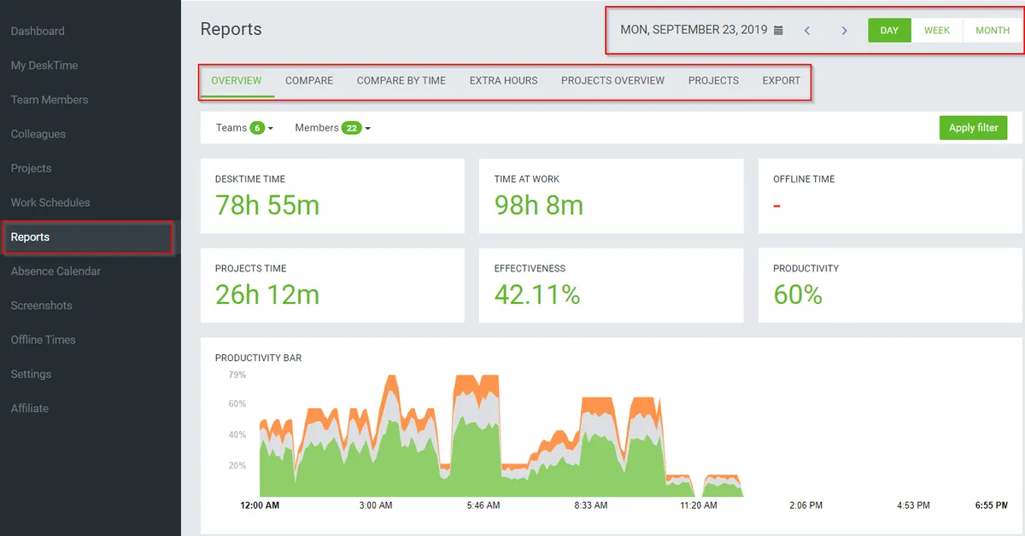Switch to the MONTH view
This screenshot has height=536, width=1025.
tap(993, 31)
